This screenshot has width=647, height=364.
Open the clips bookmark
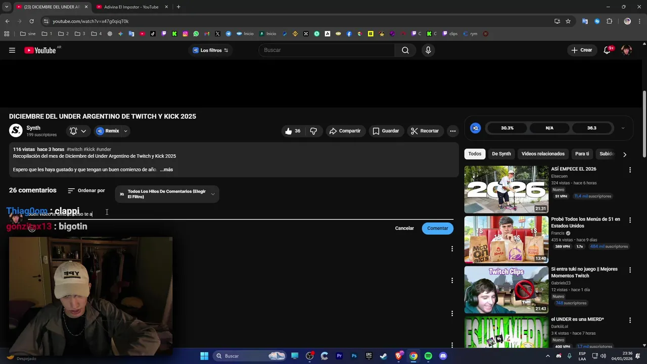(x=450, y=34)
